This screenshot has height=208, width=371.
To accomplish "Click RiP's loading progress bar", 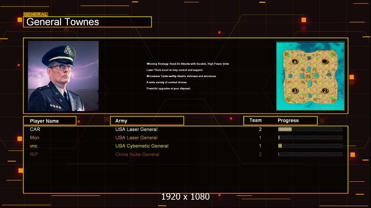I will point(310,154).
